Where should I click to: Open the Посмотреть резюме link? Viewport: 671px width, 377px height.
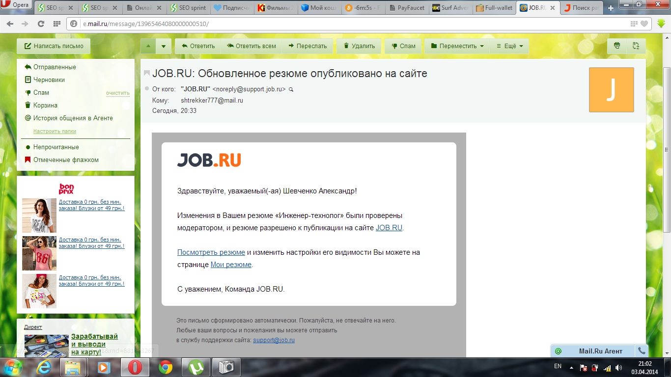(x=211, y=252)
